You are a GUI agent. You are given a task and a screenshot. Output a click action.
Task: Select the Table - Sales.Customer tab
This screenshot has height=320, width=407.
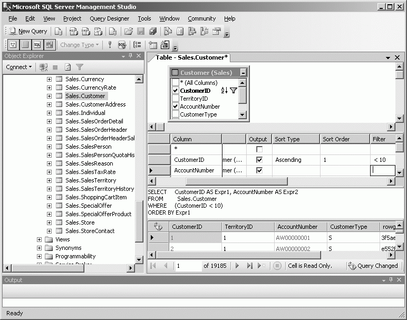tap(192, 57)
